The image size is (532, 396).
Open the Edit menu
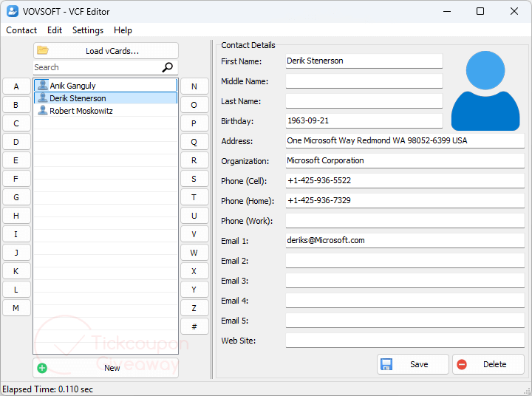point(55,30)
